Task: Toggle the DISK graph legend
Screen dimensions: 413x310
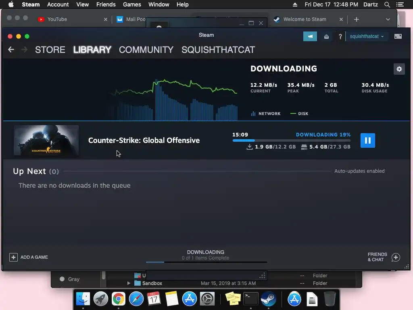Action: point(299,113)
